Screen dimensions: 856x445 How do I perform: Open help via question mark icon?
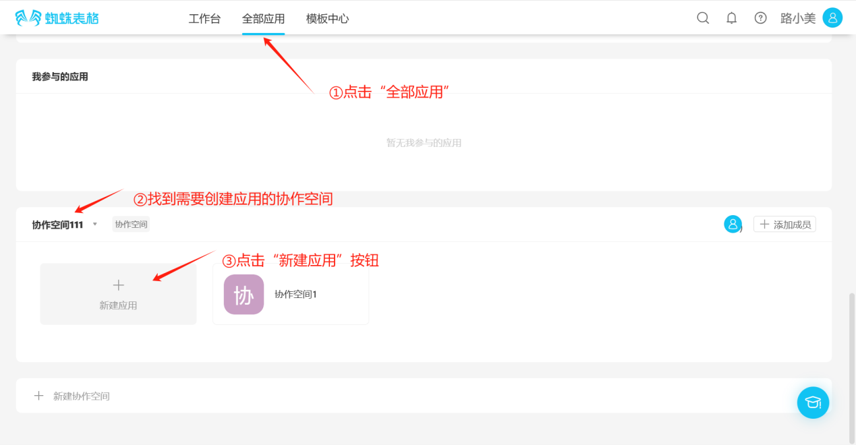point(760,18)
